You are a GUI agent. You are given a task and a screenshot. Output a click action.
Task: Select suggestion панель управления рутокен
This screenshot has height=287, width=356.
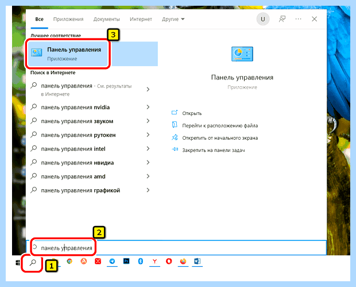[78, 135]
